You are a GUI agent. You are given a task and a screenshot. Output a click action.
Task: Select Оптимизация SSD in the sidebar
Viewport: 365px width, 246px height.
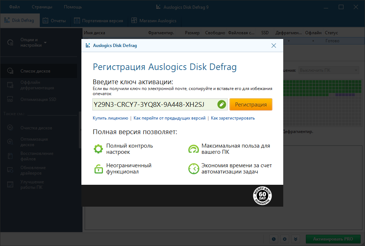point(39,99)
